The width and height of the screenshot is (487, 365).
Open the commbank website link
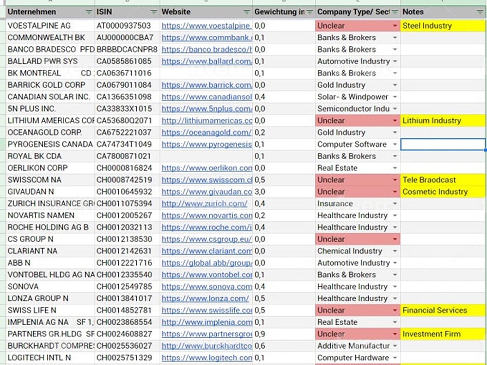pos(206,37)
